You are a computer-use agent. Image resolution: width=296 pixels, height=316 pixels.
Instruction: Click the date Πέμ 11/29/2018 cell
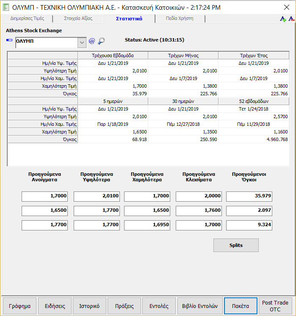click(x=254, y=124)
